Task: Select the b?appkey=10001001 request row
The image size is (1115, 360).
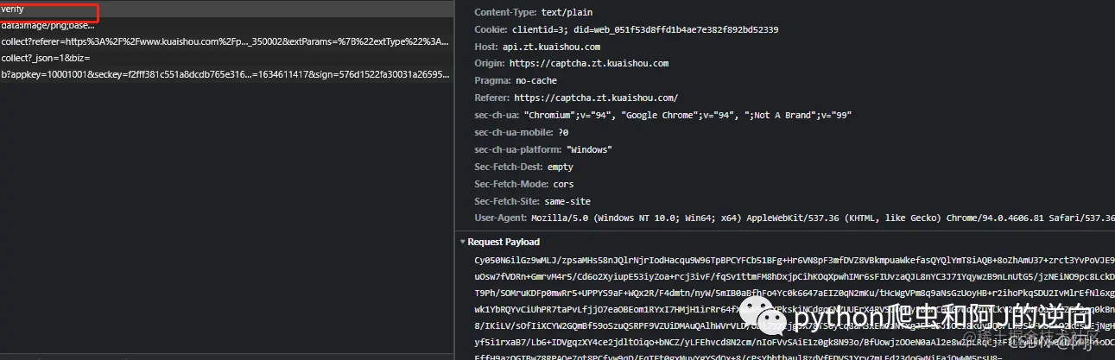Action: 226,75
